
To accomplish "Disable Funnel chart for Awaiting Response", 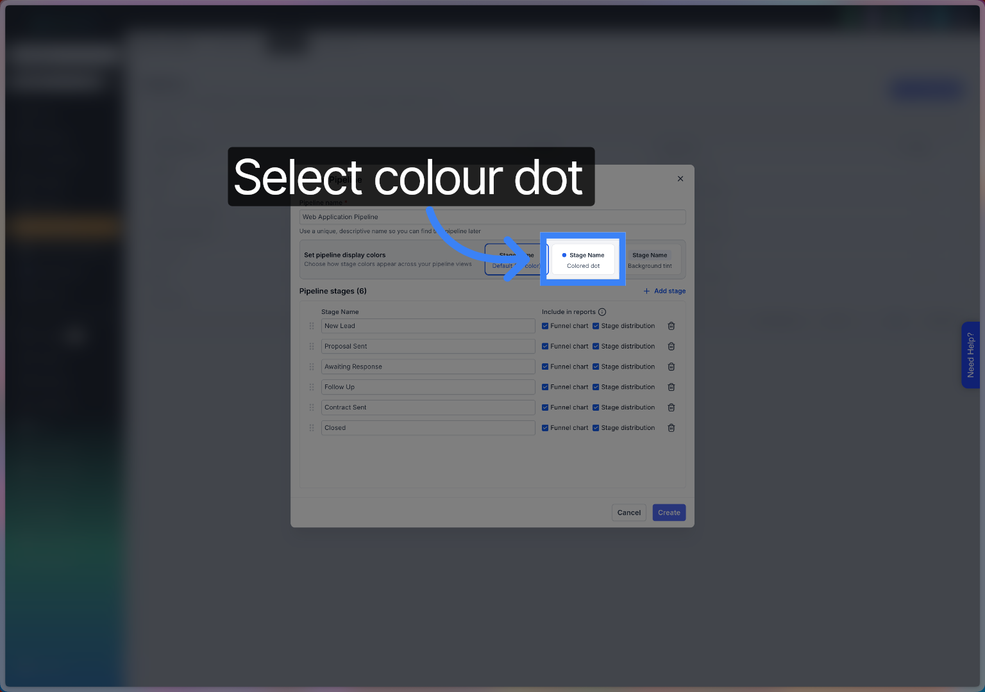I will 545,367.
